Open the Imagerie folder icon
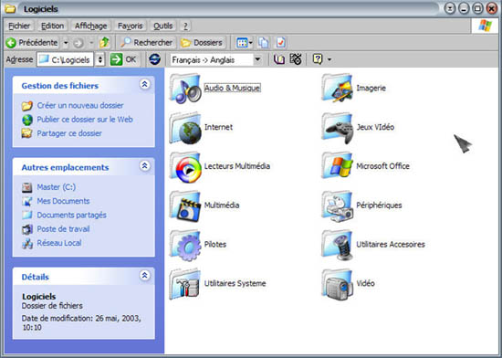The width and height of the screenshot is (502, 358). pyautogui.click(x=338, y=88)
